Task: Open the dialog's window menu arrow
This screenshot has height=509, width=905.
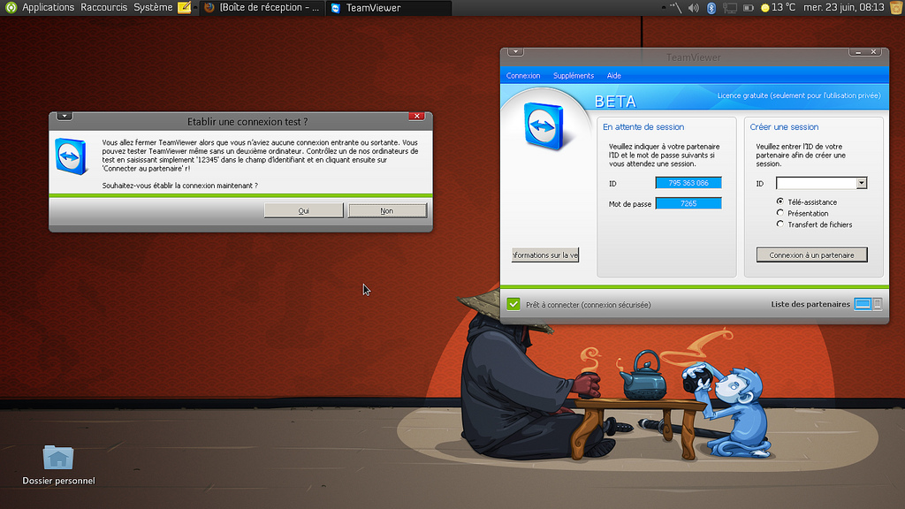Action: 65,116
